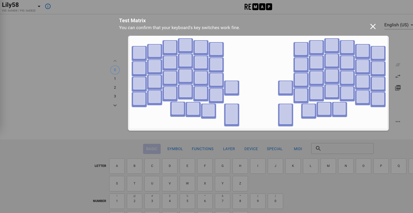Image resolution: width=413 pixels, height=213 pixels.
Task: Click the layer up chevron
Action: coord(115,61)
